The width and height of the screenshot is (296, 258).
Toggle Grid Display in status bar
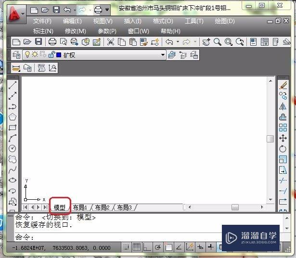pyautogui.click(x=137, y=247)
